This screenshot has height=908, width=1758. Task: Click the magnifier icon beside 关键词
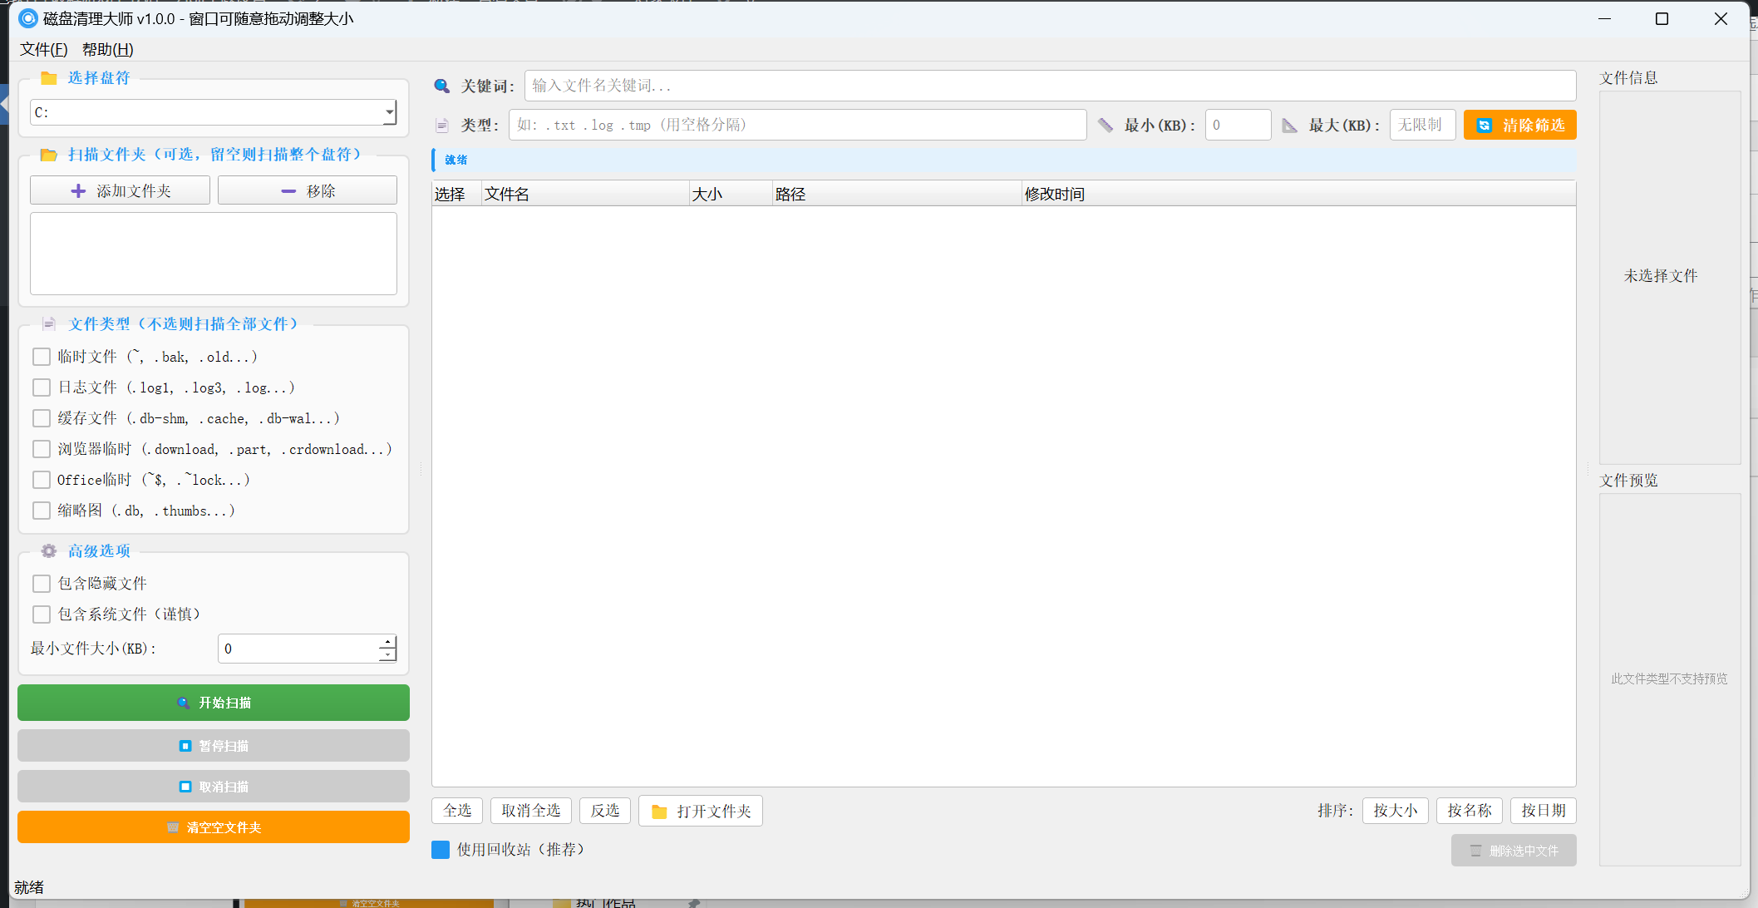tap(442, 86)
